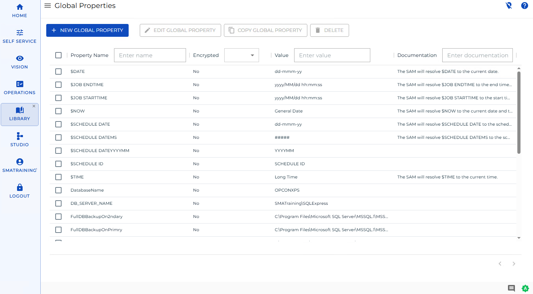Check the $TIME row checkbox

[x=58, y=177]
